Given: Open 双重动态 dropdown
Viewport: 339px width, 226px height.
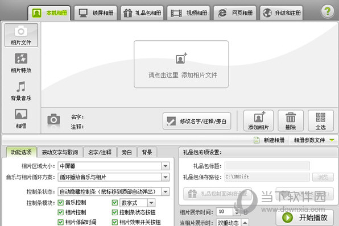Looking at the screenshot, I should tap(245, 223).
